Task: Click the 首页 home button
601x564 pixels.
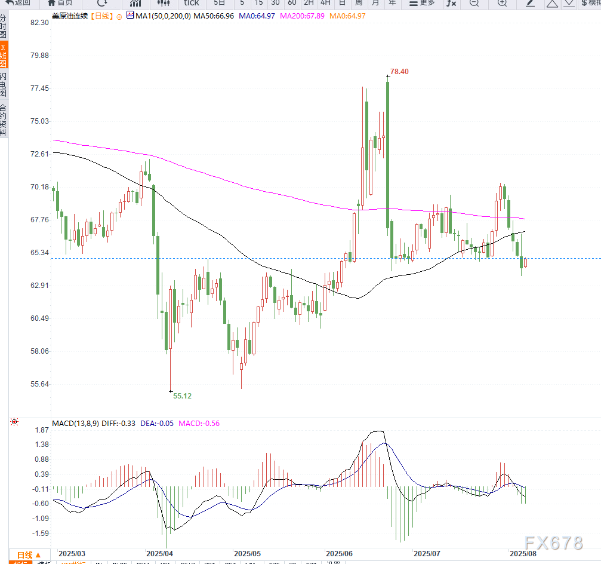Action: 60,3
